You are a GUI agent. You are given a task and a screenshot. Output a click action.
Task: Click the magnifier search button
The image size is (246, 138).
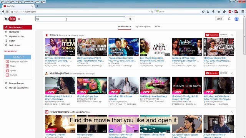point(130,19)
